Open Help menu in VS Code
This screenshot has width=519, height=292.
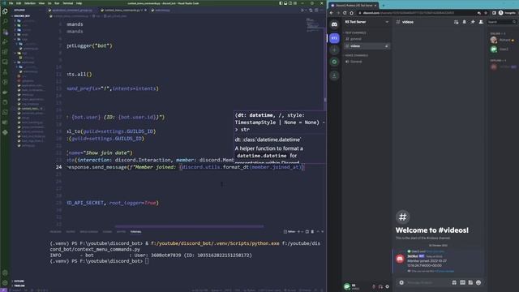click(79, 3)
